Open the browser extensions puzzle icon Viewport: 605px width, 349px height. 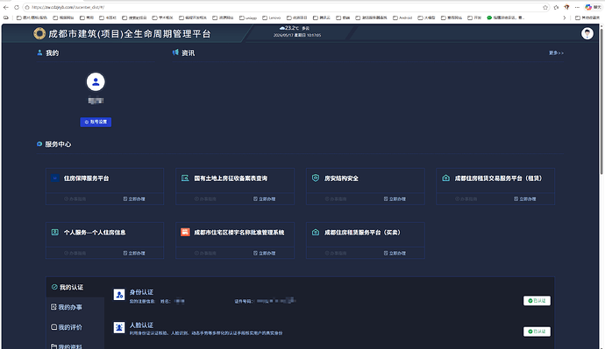coord(556,7)
